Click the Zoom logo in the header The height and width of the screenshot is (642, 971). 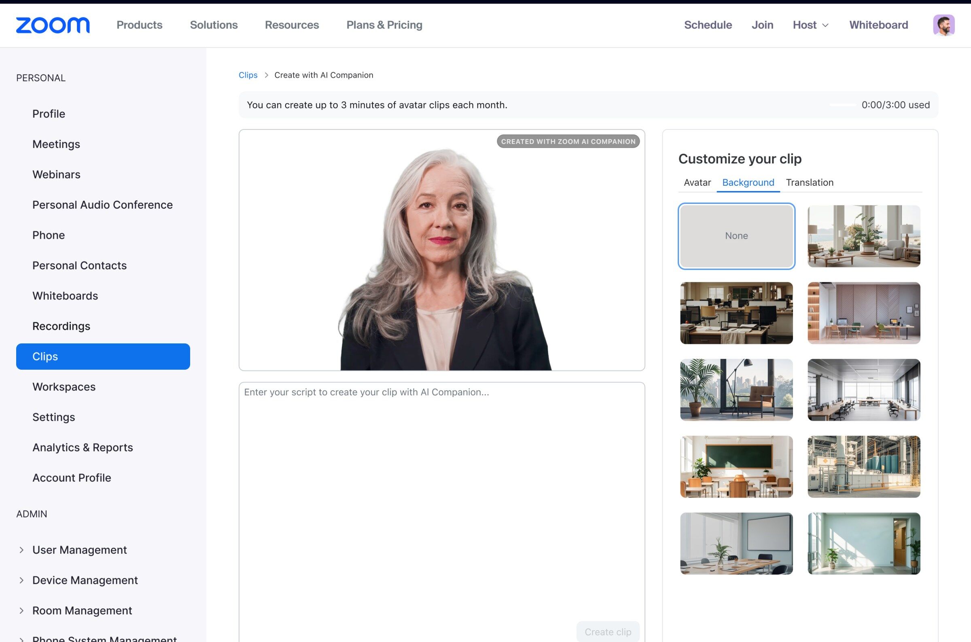tap(53, 25)
